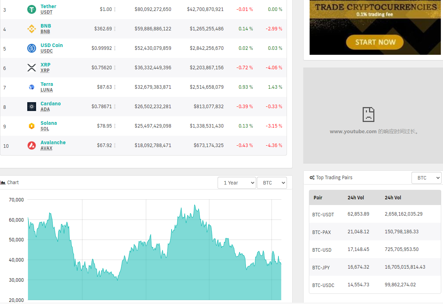Screen dimensions: 443x304
Task: Click the 725,705,953.50 volume value
Action: pyautogui.click(x=402, y=249)
